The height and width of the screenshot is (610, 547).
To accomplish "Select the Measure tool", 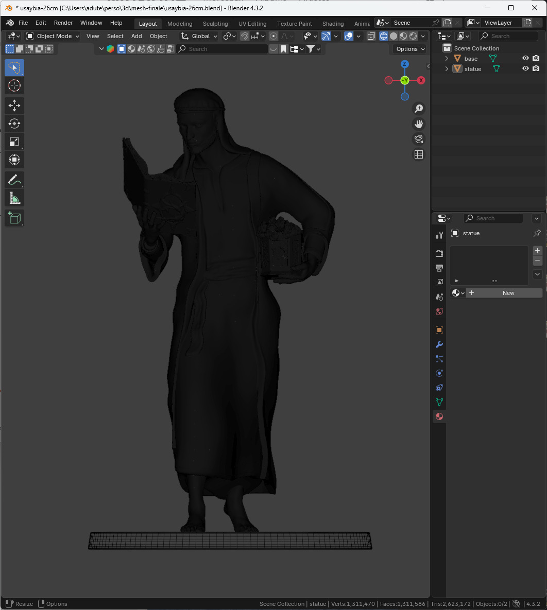I will (x=14, y=198).
